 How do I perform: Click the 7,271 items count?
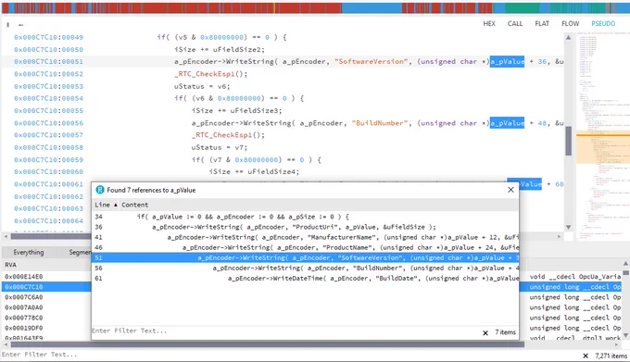(x=611, y=356)
